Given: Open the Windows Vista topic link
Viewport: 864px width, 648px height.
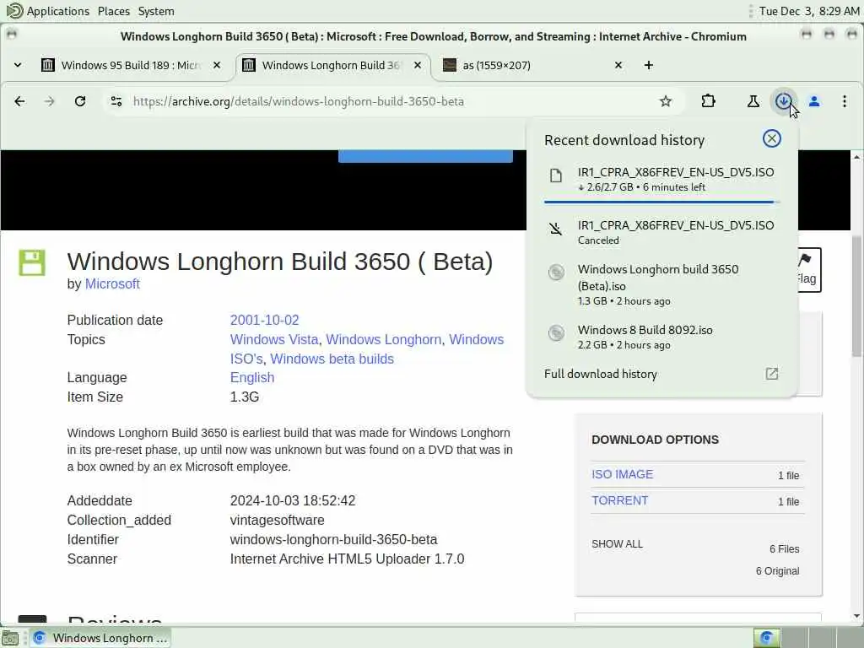Looking at the screenshot, I should [274, 339].
